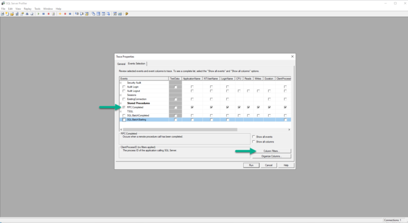This screenshot has height=223, width=408.
Task: Tick the Show all events checkbox
Action: pyautogui.click(x=254, y=137)
